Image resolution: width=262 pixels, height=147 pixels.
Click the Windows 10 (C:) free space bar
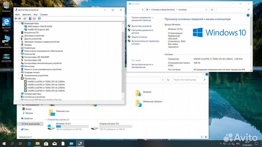click(x=72, y=127)
